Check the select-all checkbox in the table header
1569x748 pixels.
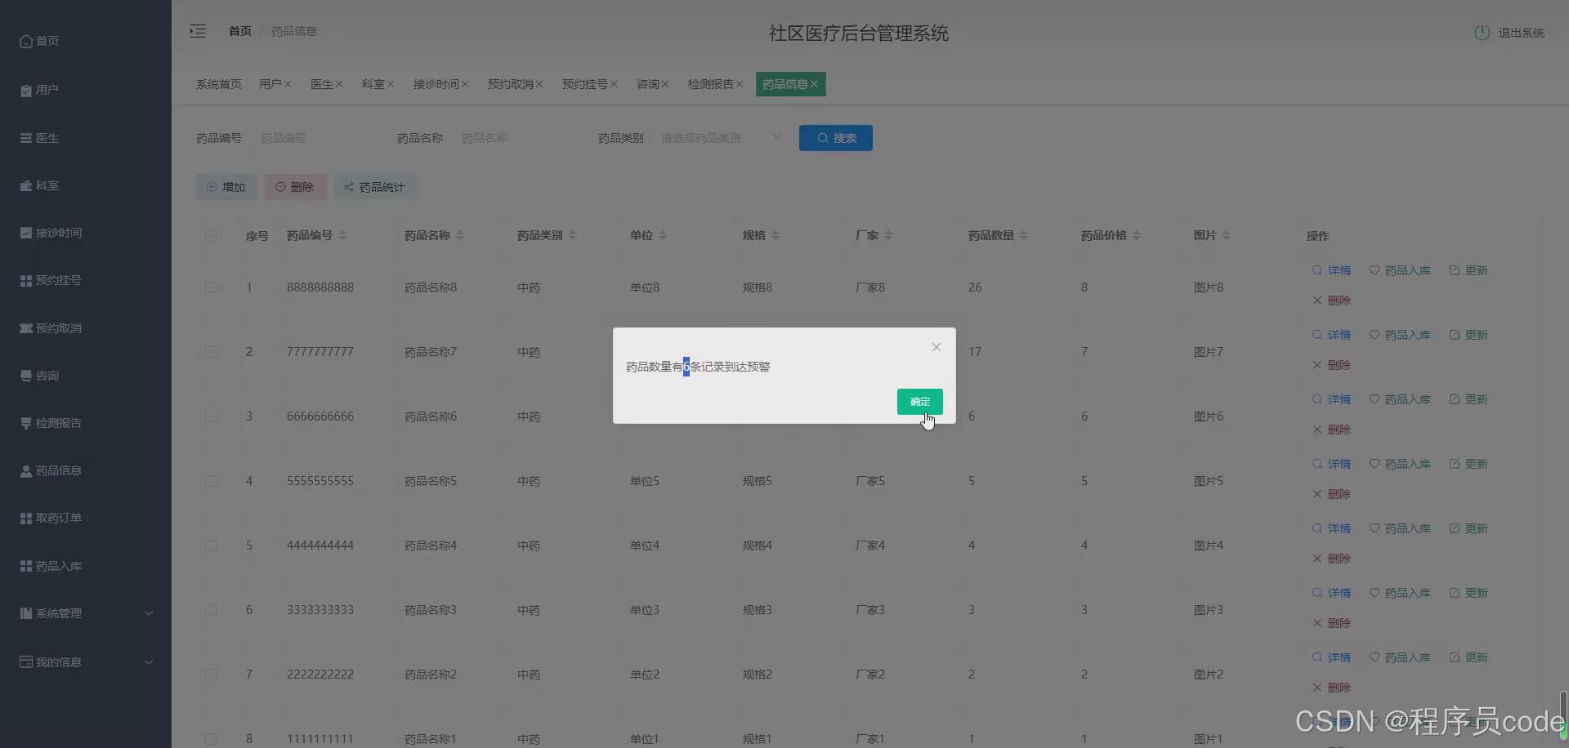[211, 236]
